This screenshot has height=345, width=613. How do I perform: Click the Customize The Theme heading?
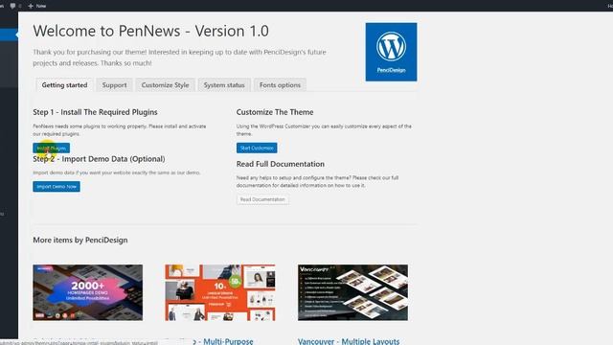tap(275, 112)
